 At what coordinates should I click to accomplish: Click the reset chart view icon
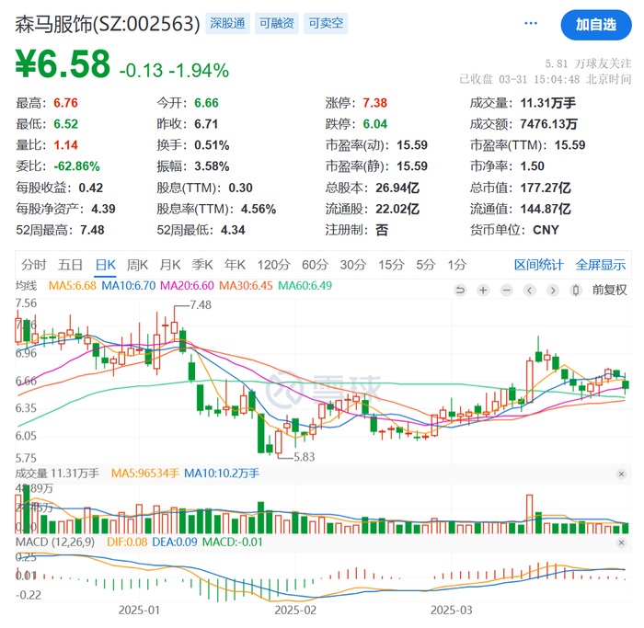[460, 291]
